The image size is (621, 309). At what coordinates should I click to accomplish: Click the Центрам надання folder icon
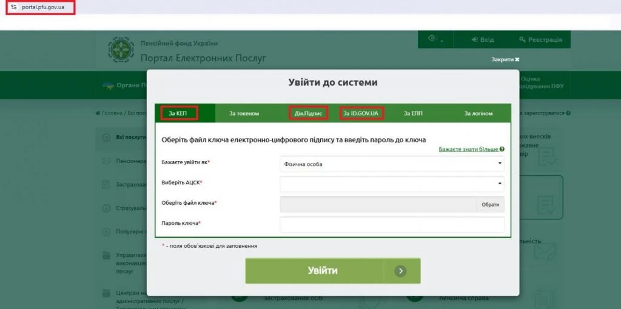(106, 293)
